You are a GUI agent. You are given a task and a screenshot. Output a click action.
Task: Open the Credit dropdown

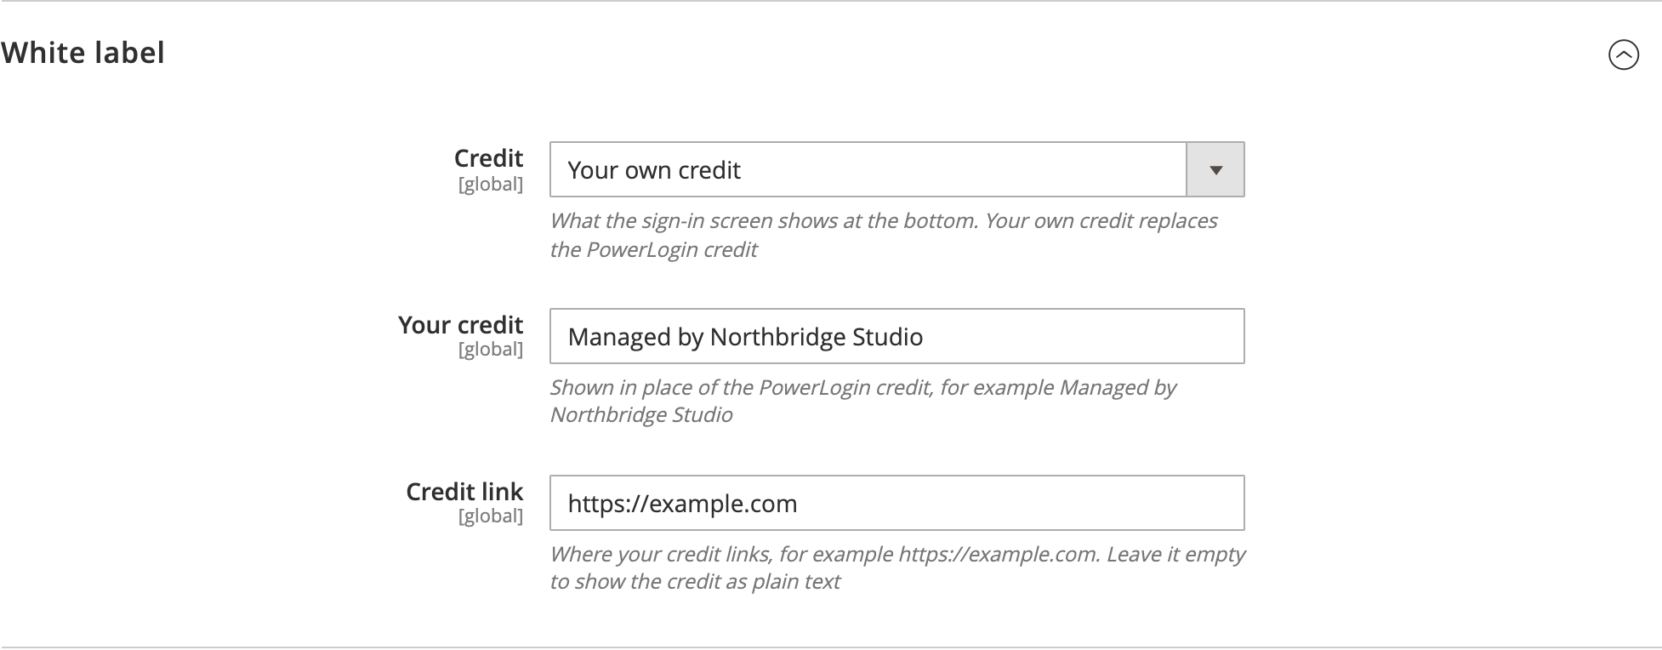tap(896, 169)
